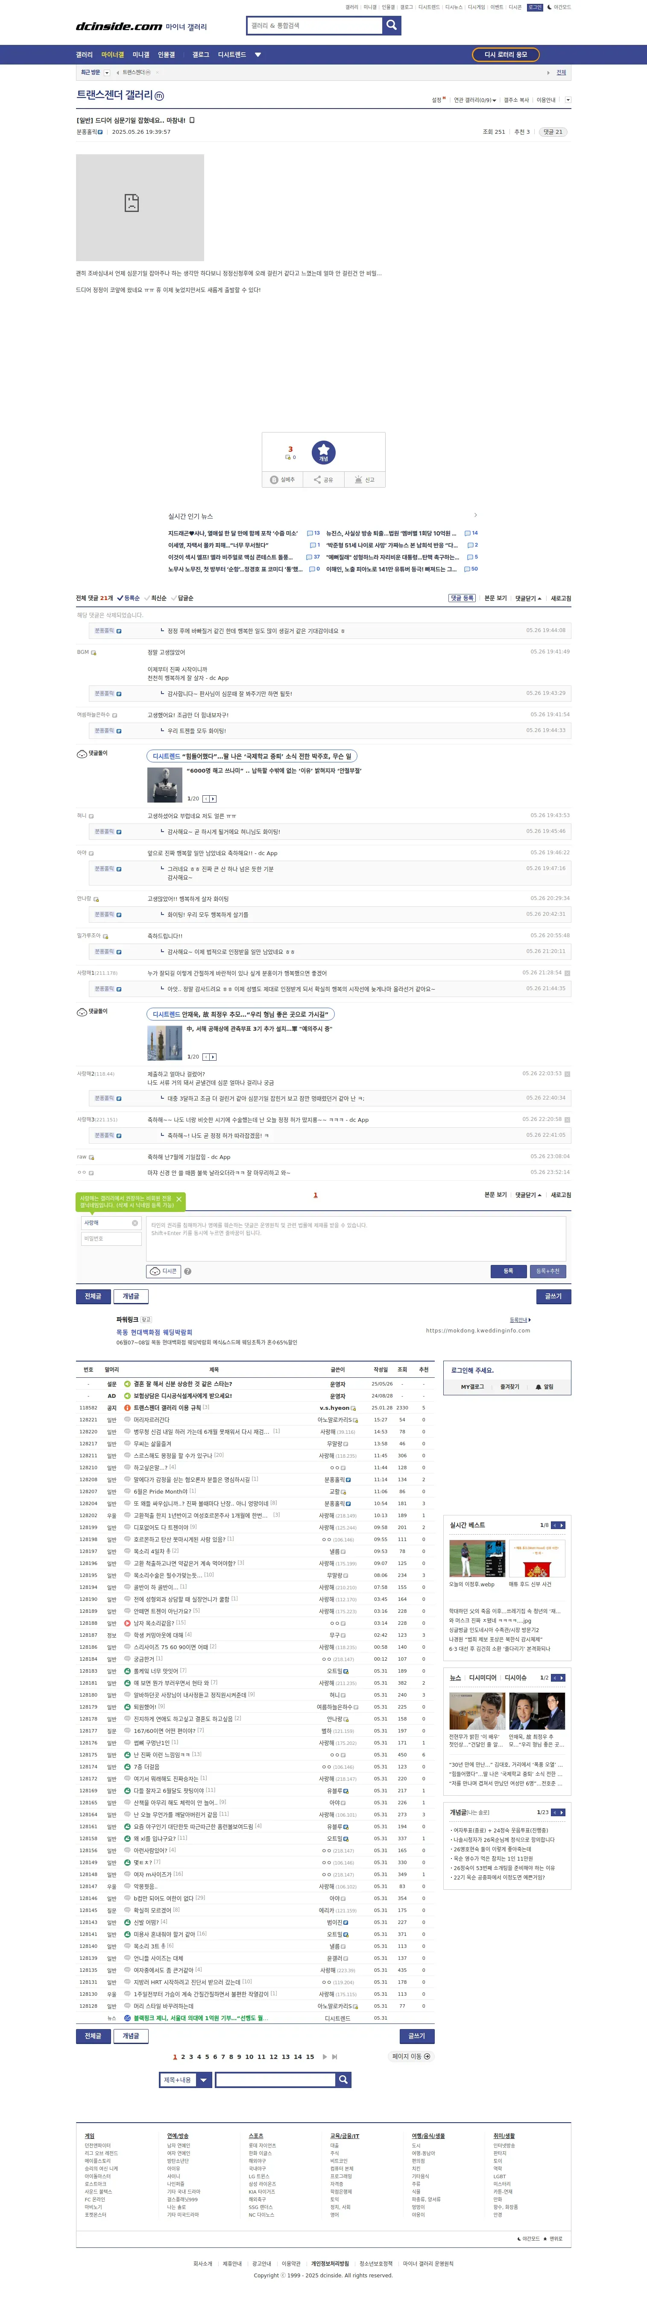Toggle 본문 보기 above comments
This screenshot has height=2300, width=647.
point(495,598)
